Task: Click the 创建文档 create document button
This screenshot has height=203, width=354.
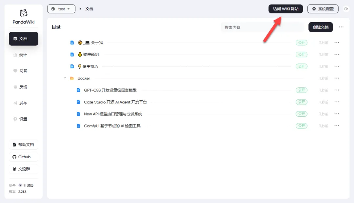Action: (321, 27)
